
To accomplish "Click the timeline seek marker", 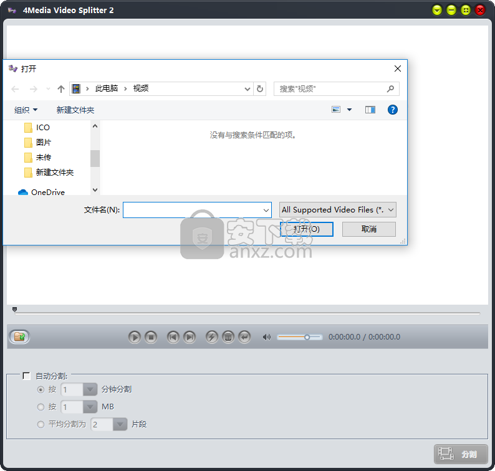I will click(14, 310).
